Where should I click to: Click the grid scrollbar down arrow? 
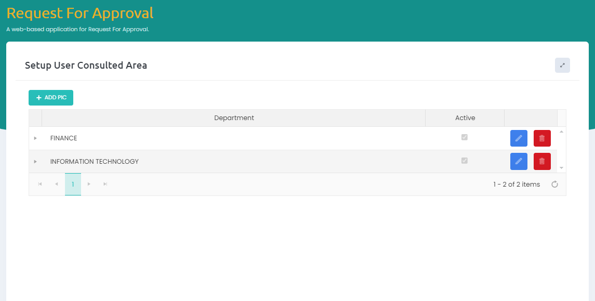(x=561, y=168)
